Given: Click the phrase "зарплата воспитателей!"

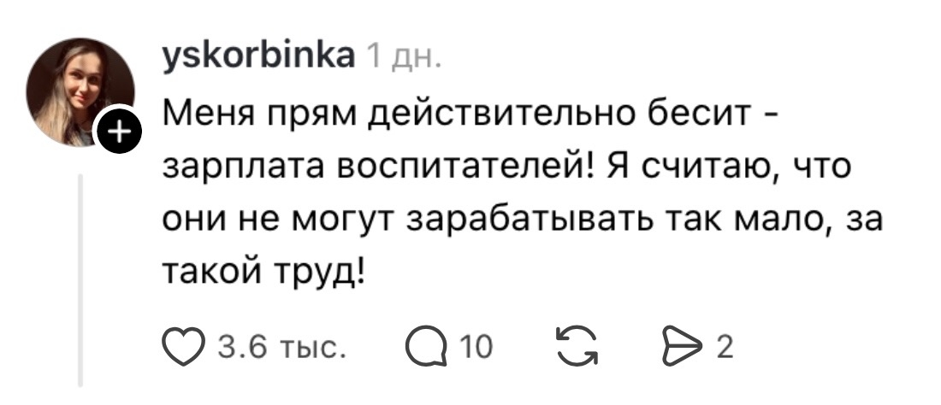Looking at the screenshot, I should tap(379, 167).
